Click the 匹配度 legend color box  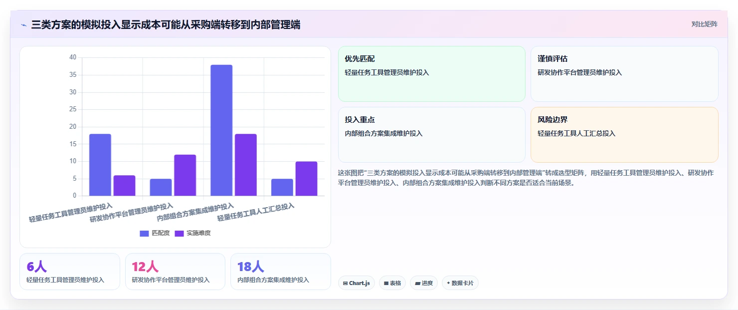tap(144, 233)
